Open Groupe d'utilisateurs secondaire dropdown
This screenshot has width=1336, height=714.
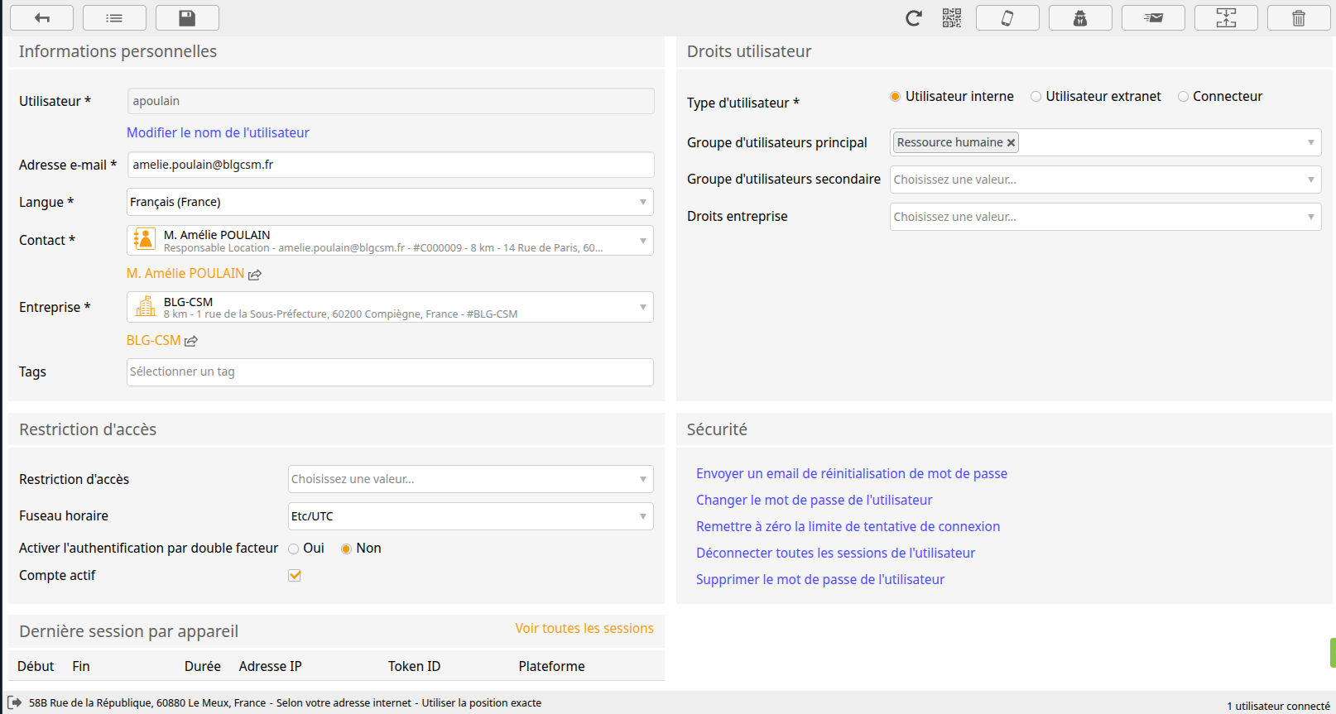click(1105, 180)
